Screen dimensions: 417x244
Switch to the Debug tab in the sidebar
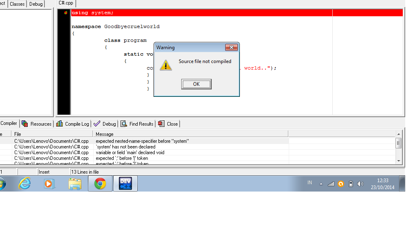[x=36, y=4]
